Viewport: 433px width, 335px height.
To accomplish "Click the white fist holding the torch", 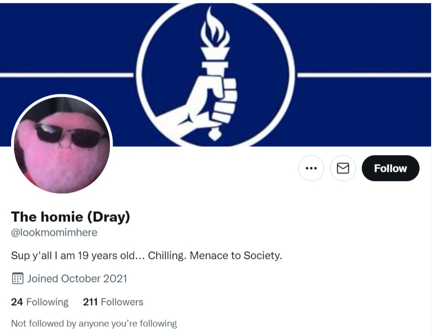I will tap(210, 105).
